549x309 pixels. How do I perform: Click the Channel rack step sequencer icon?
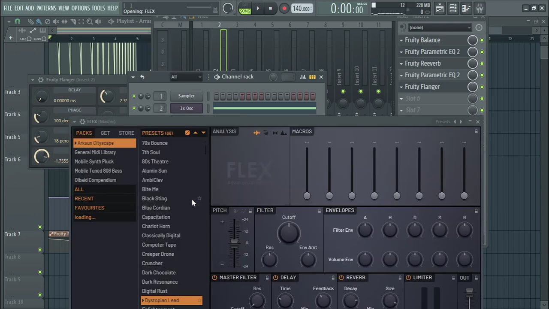click(312, 77)
